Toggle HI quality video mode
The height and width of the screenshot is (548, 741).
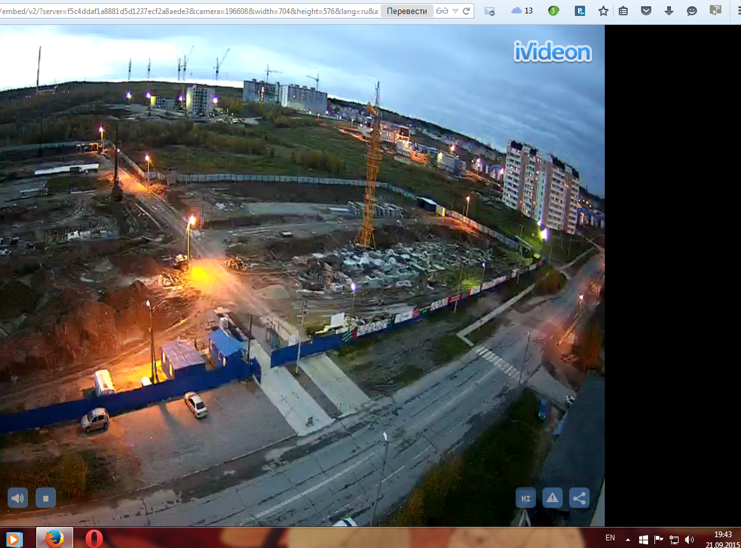pos(525,498)
